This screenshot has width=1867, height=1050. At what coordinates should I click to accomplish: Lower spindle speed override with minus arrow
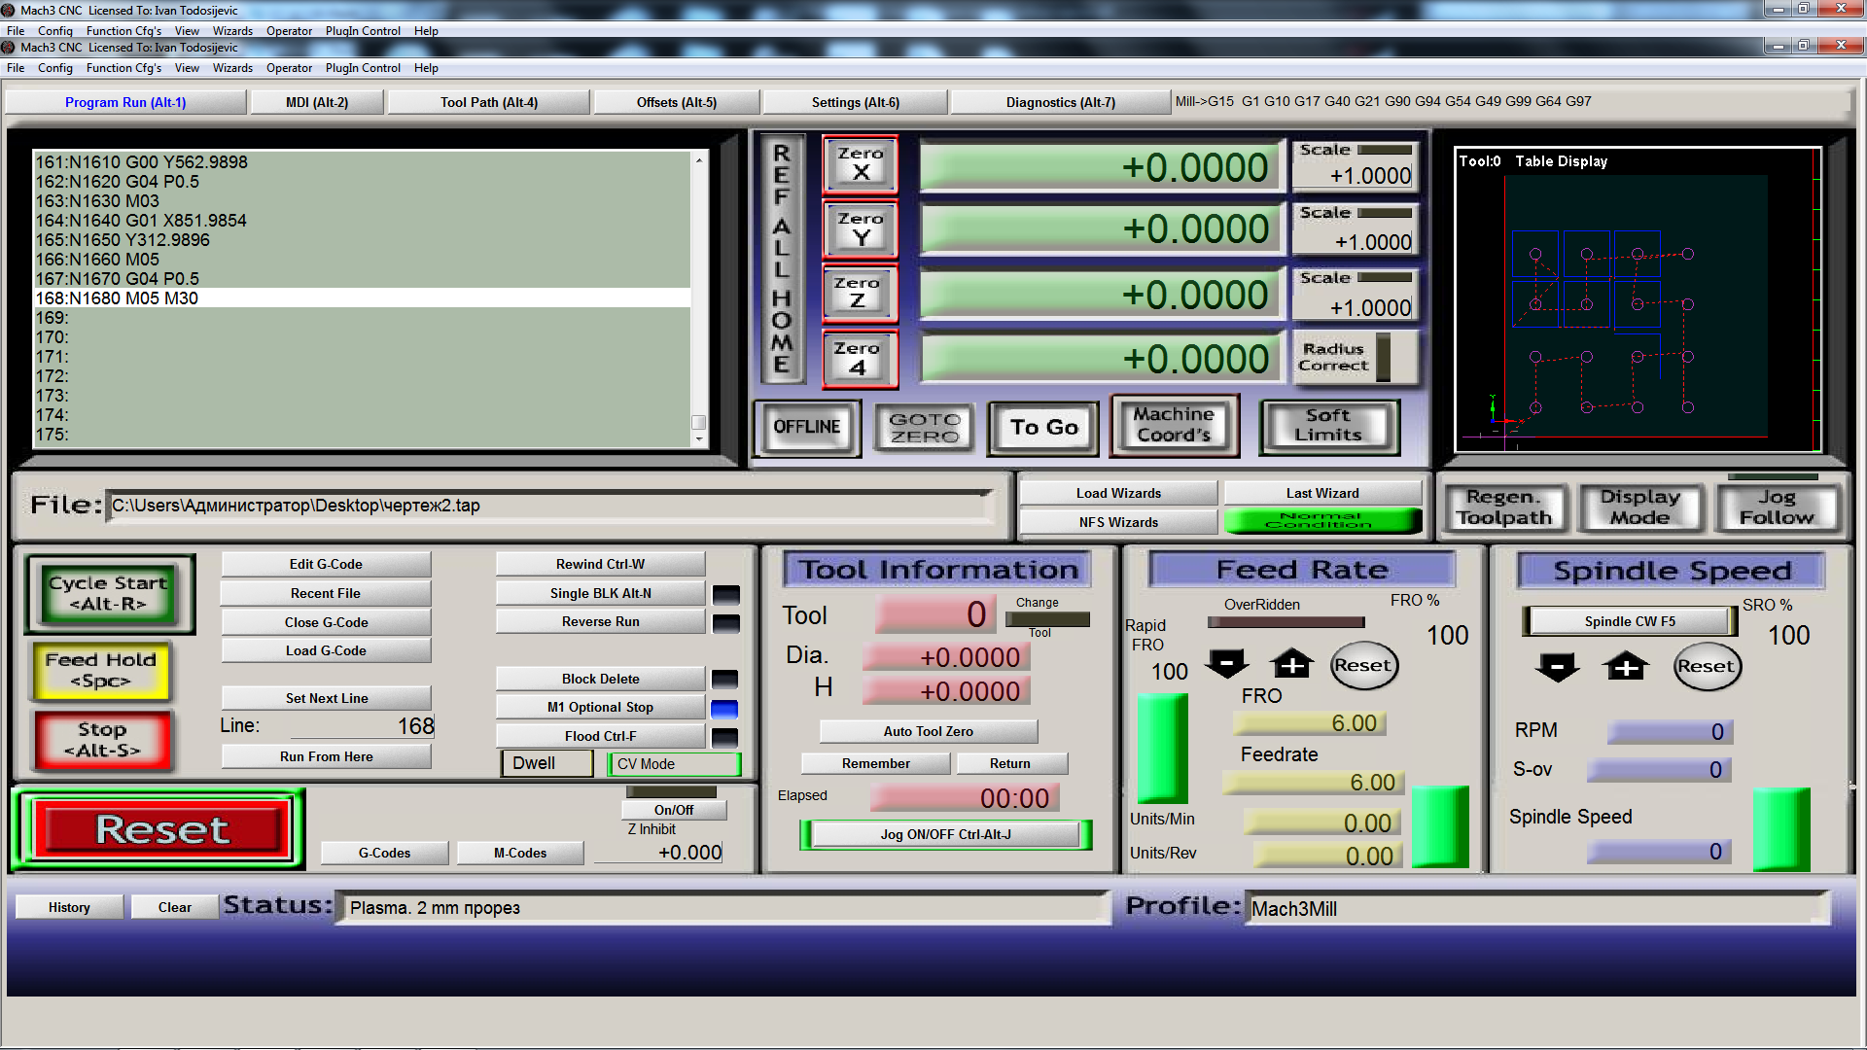(x=1557, y=667)
